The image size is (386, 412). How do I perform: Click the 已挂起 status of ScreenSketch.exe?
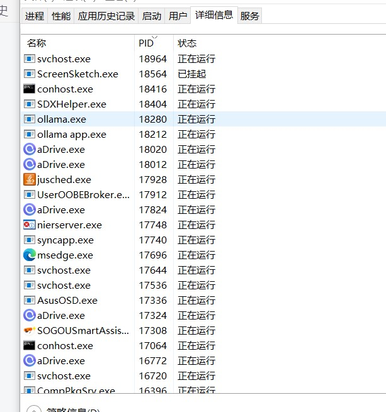click(191, 74)
